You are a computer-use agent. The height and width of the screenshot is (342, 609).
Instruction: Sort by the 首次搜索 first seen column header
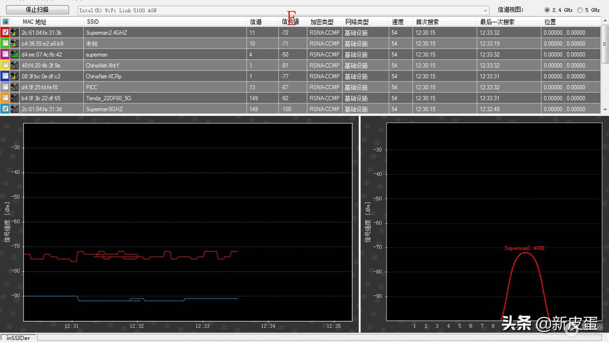click(x=445, y=22)
